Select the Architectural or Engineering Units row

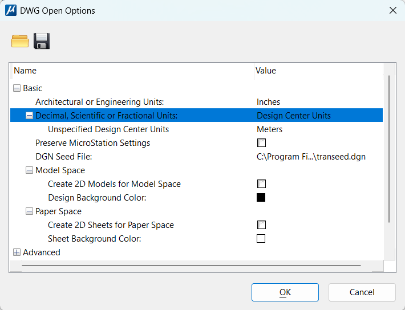click(x=100, y=102)
